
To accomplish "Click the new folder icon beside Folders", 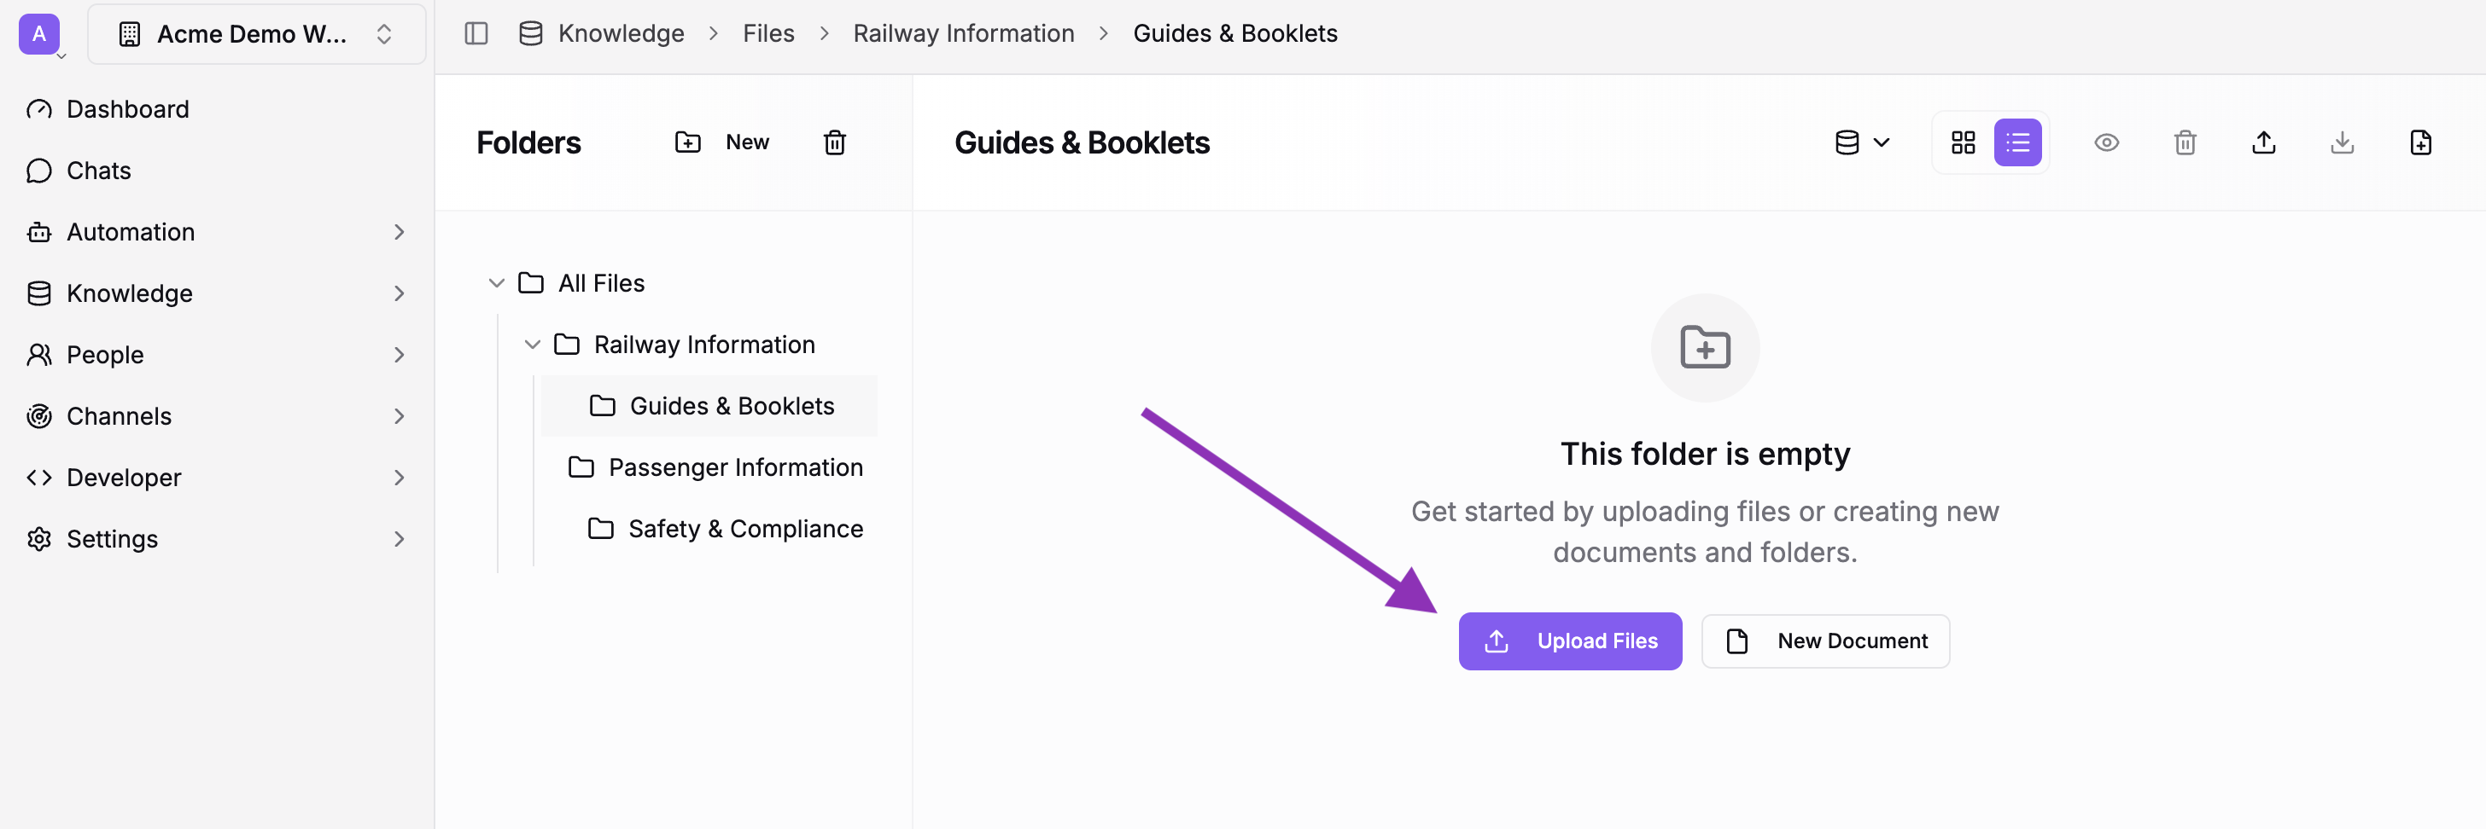I will click(688, 142).
